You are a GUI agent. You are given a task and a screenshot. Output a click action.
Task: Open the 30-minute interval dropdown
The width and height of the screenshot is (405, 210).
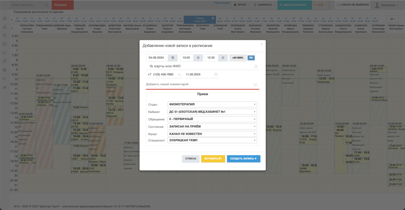click(x=393, y=19)
